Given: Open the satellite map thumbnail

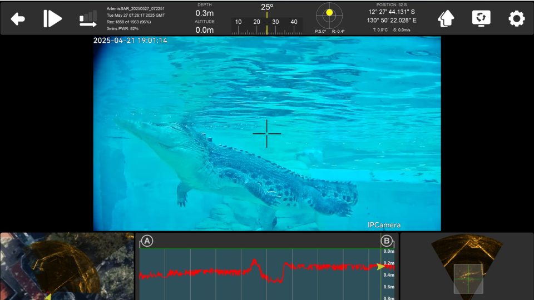Looking at the screenshot, I should coord(67,266).
